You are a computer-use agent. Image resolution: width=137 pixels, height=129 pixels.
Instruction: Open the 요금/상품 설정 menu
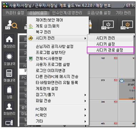(x=99, y=13)
